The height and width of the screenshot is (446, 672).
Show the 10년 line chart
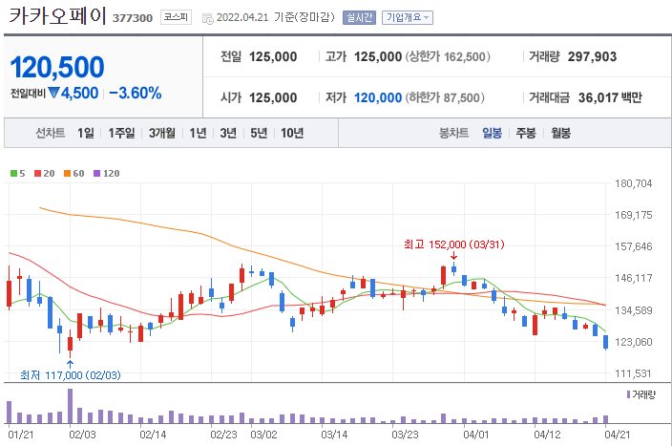292,133
